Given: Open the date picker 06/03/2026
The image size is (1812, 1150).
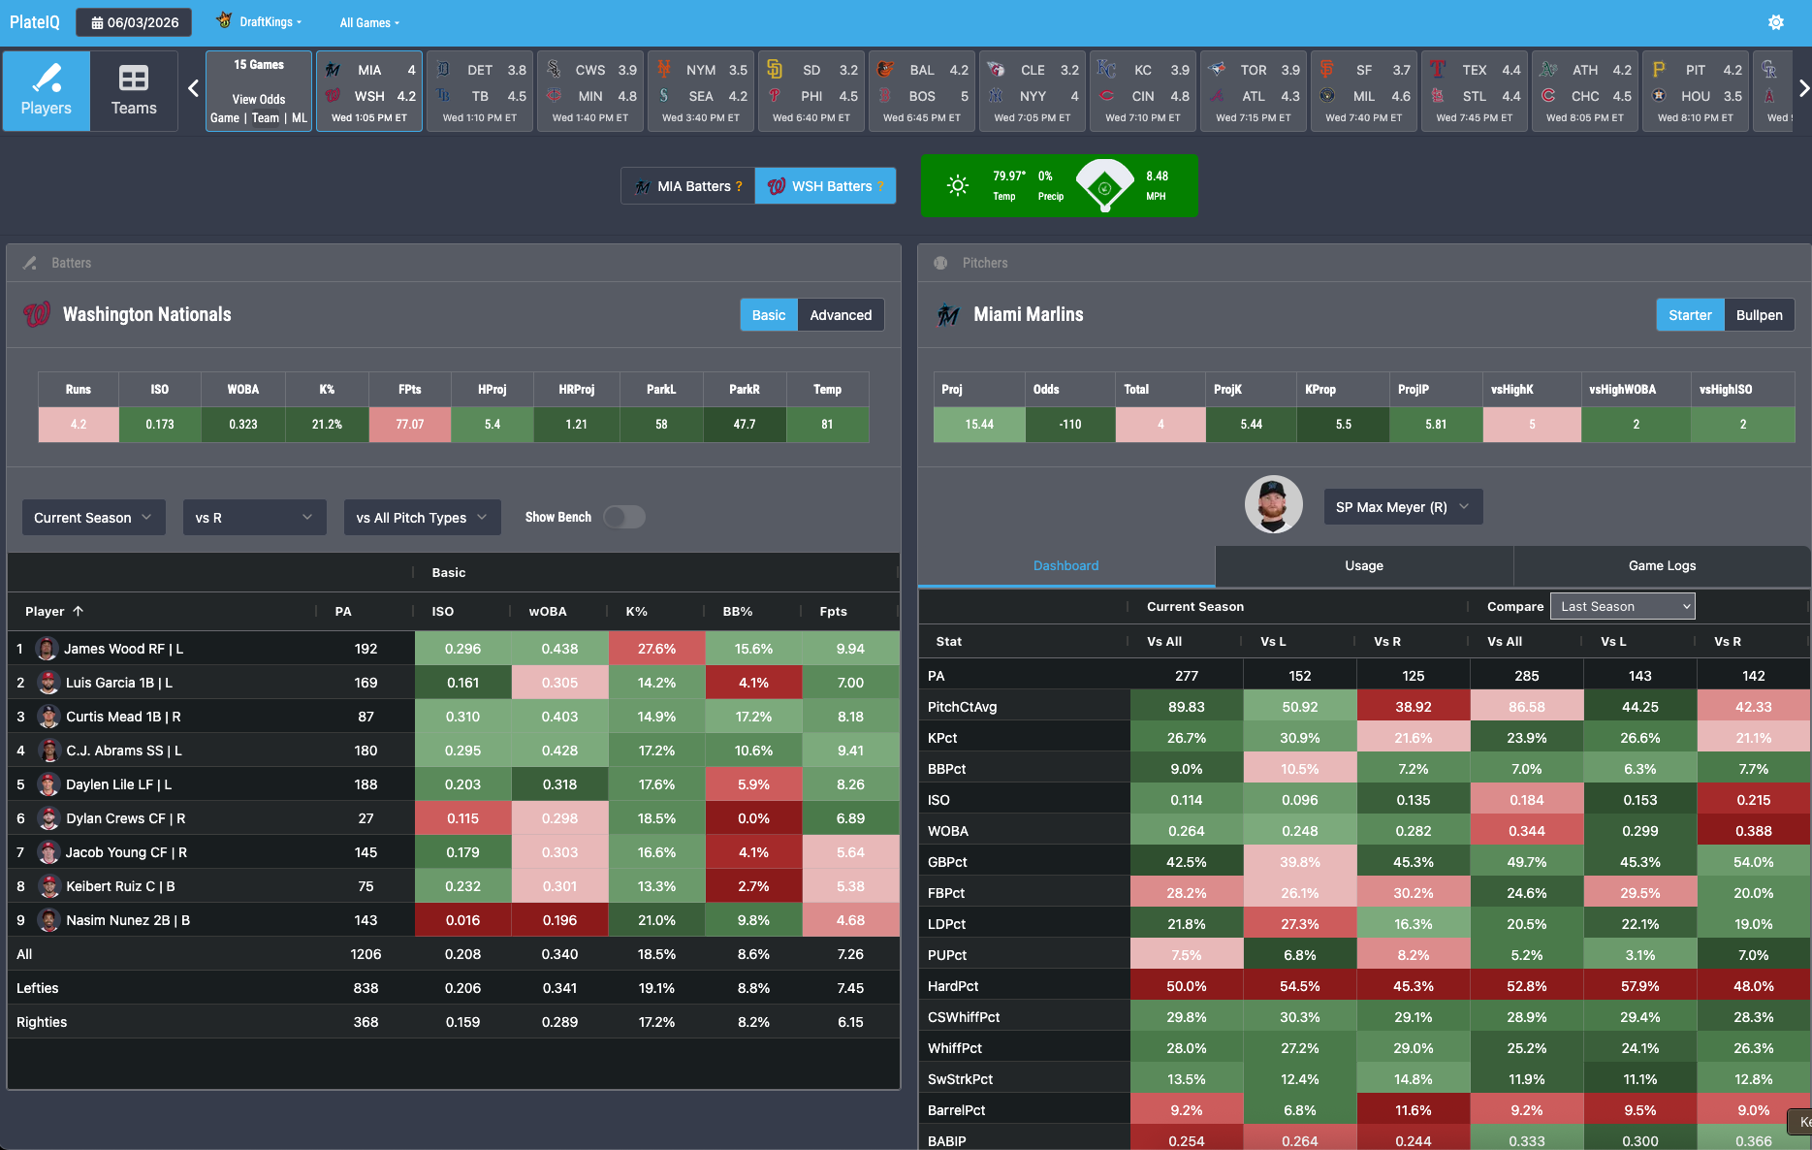Looking at the screenshot, I should (x=135, y=22).
